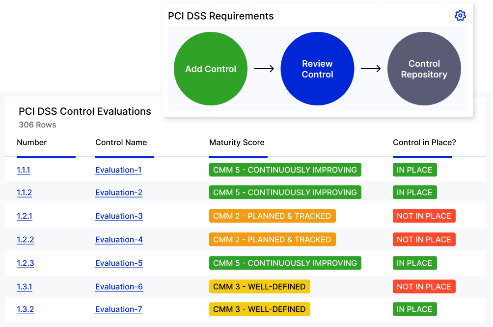The width and height of the screenshot is (493, 327).
Task: Open the Evaluation-5 link
Action: coord(119,263)
